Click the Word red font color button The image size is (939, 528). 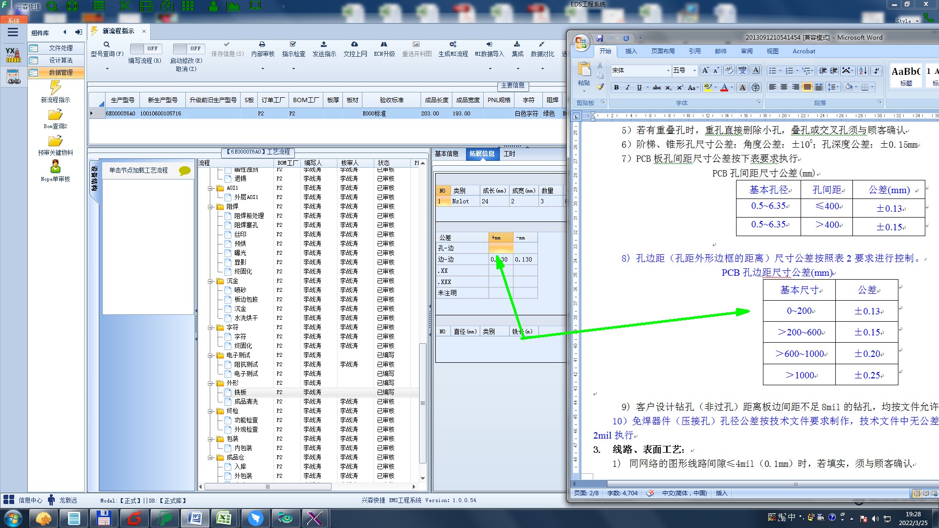[725, 88]
